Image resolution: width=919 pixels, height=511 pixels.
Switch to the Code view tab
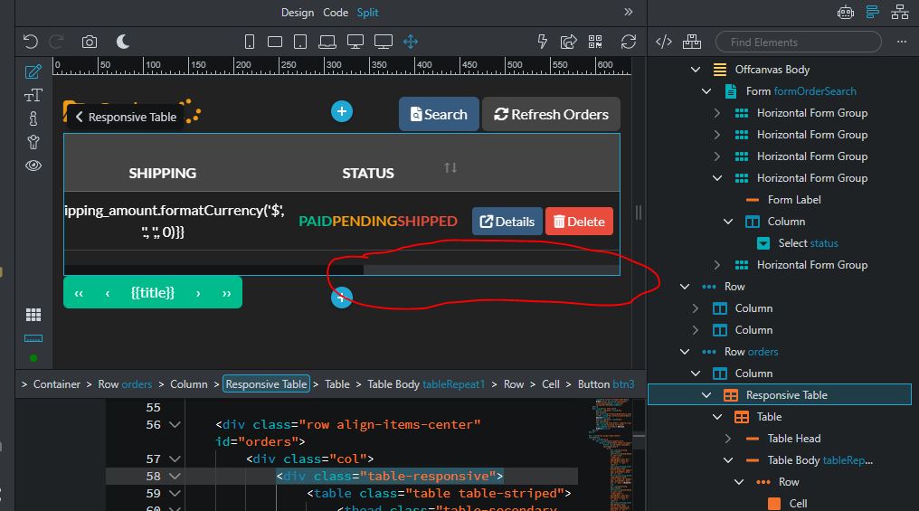pos(336,13)
